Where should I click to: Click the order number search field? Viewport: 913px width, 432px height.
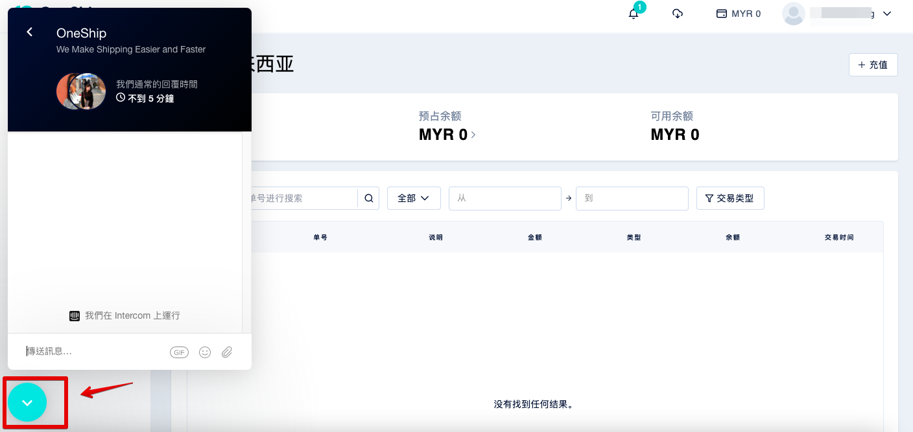302,198
